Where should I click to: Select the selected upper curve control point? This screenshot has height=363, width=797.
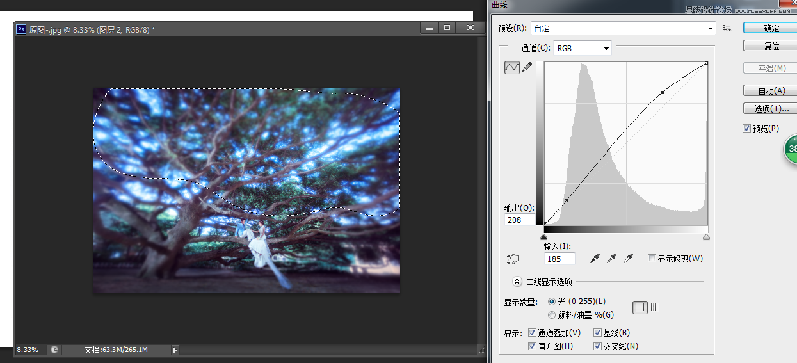(662, 93)
